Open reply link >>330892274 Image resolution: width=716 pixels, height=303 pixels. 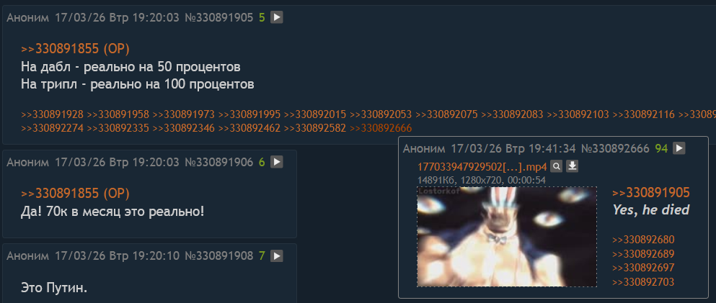[x=52, y=129]
